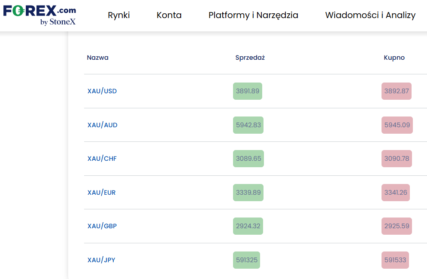Open the XAU/USD market link

[x=102, y=91]
